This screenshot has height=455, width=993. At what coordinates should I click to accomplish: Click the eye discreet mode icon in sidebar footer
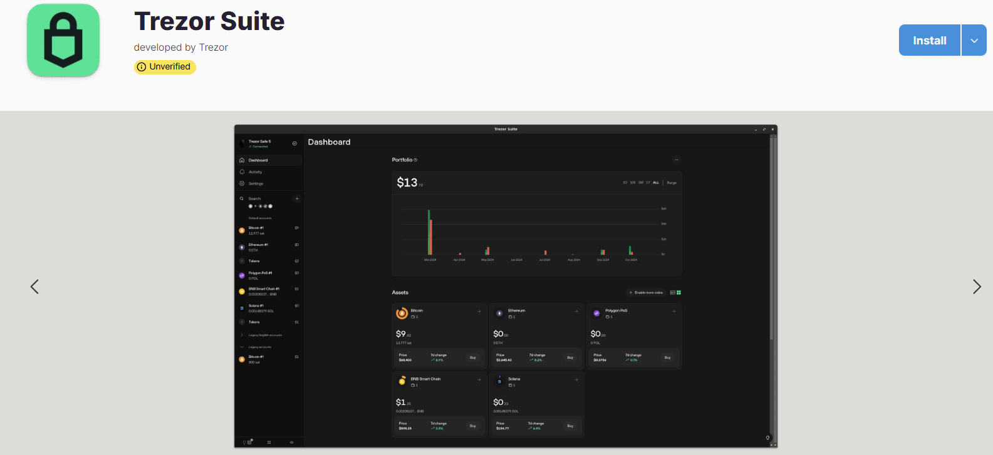[291, 442]
